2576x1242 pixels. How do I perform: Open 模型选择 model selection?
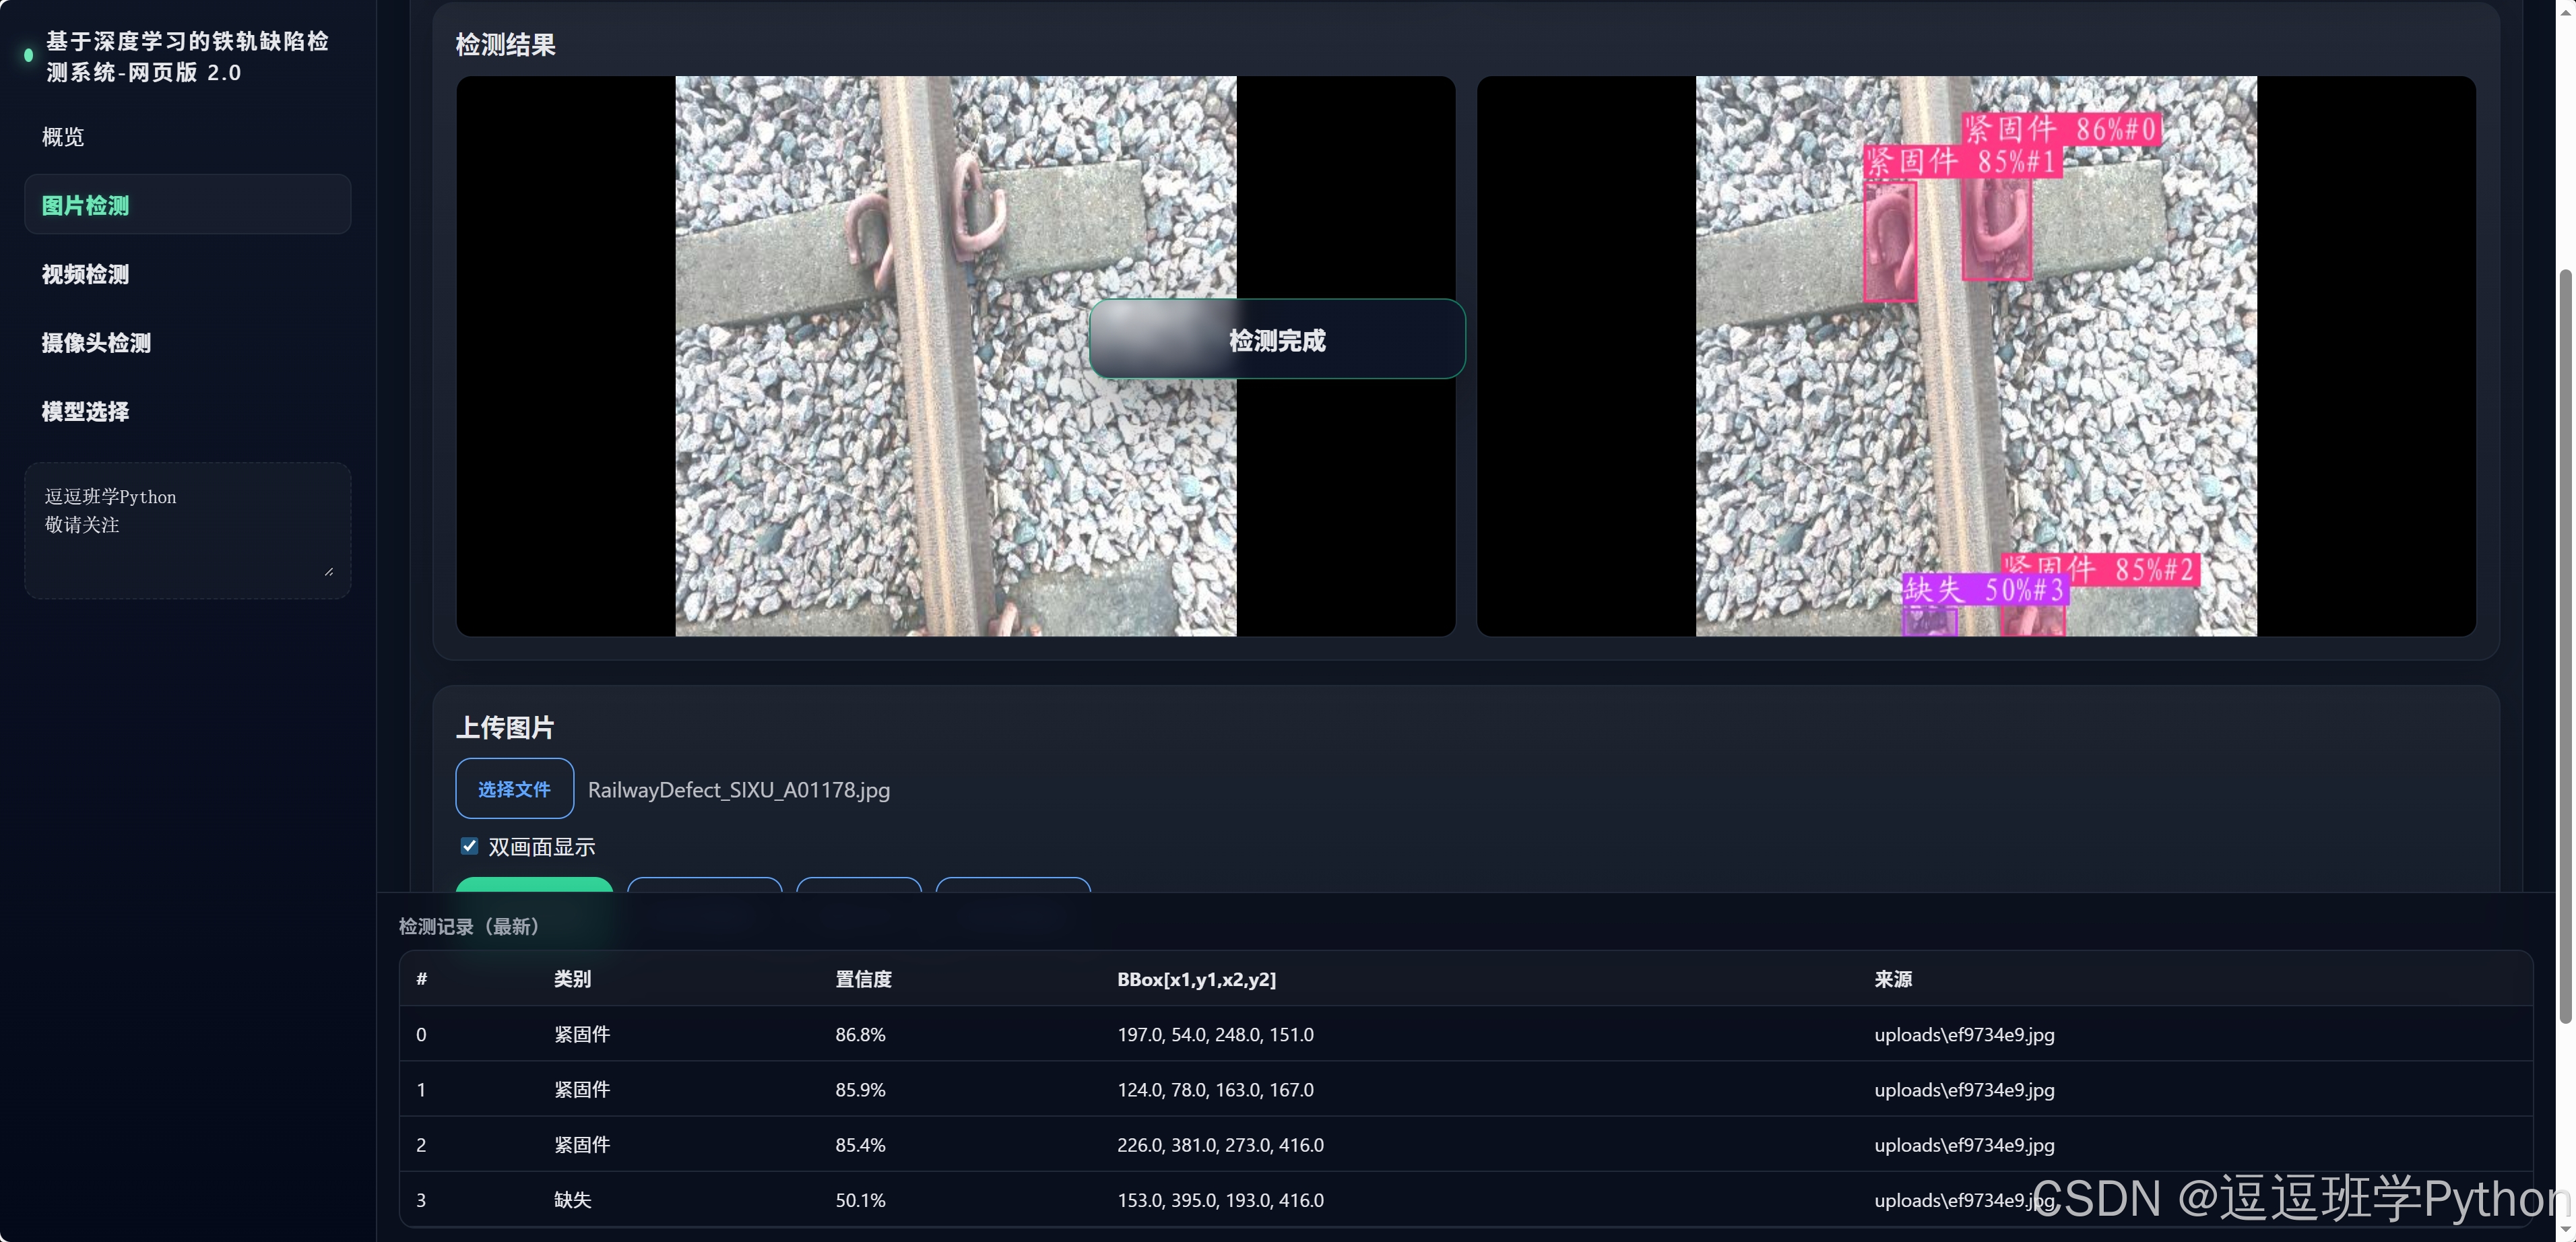pyautogui.click(x=85, y=411)
